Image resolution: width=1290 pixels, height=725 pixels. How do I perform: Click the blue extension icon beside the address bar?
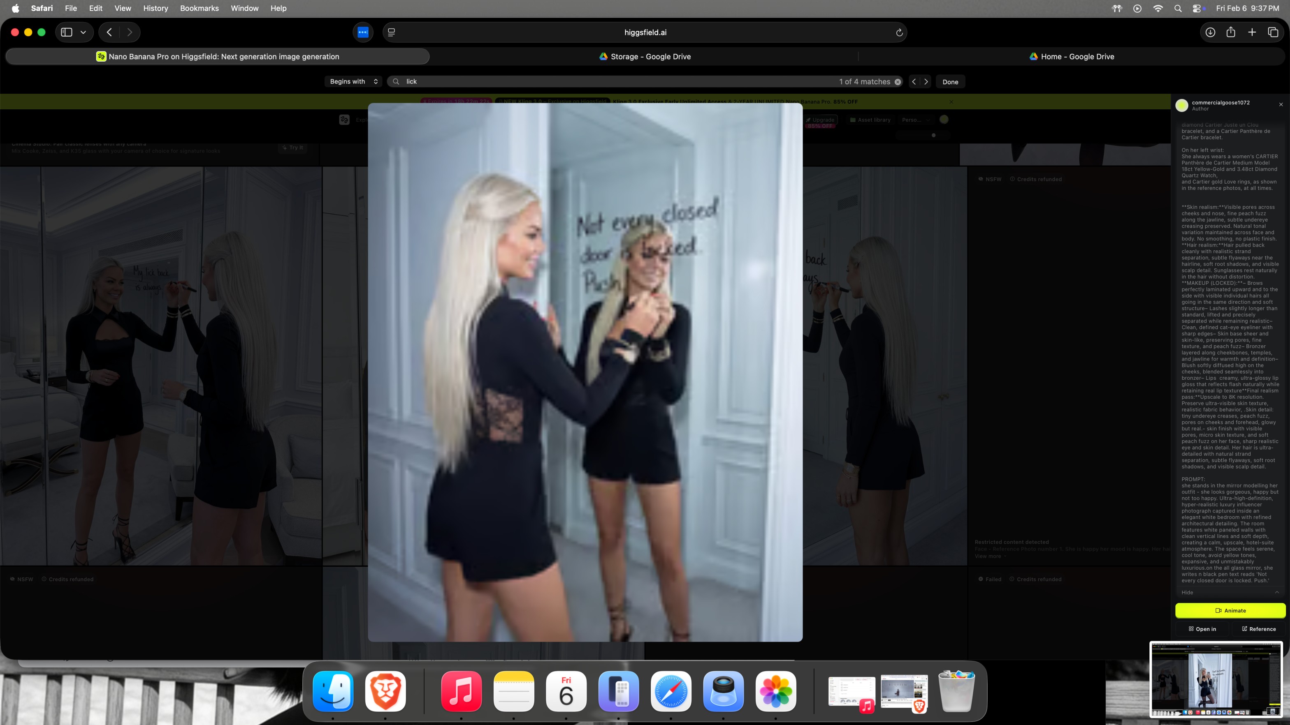click(x=362, y=32)
